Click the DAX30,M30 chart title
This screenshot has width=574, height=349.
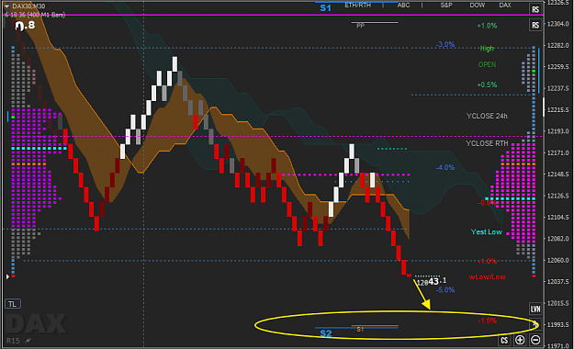pos(29,6)
